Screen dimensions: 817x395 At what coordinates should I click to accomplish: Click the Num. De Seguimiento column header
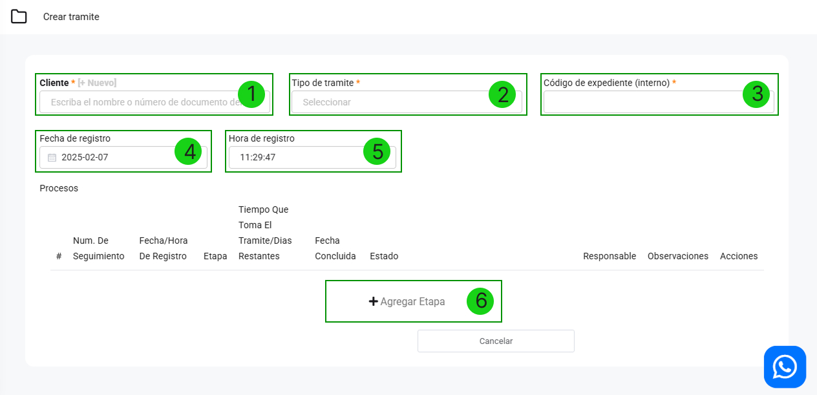(98, 248)
